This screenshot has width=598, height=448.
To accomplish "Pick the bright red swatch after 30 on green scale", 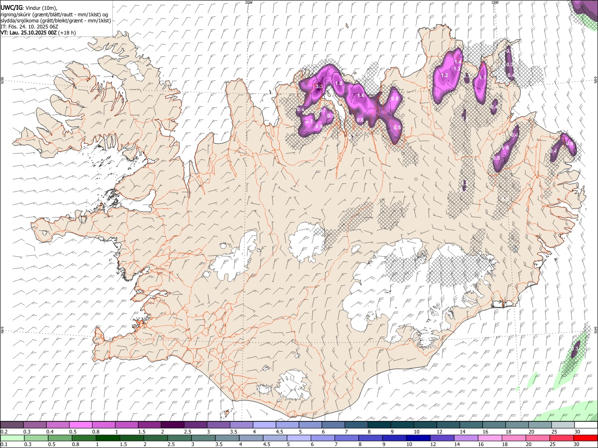I will 585,438.
